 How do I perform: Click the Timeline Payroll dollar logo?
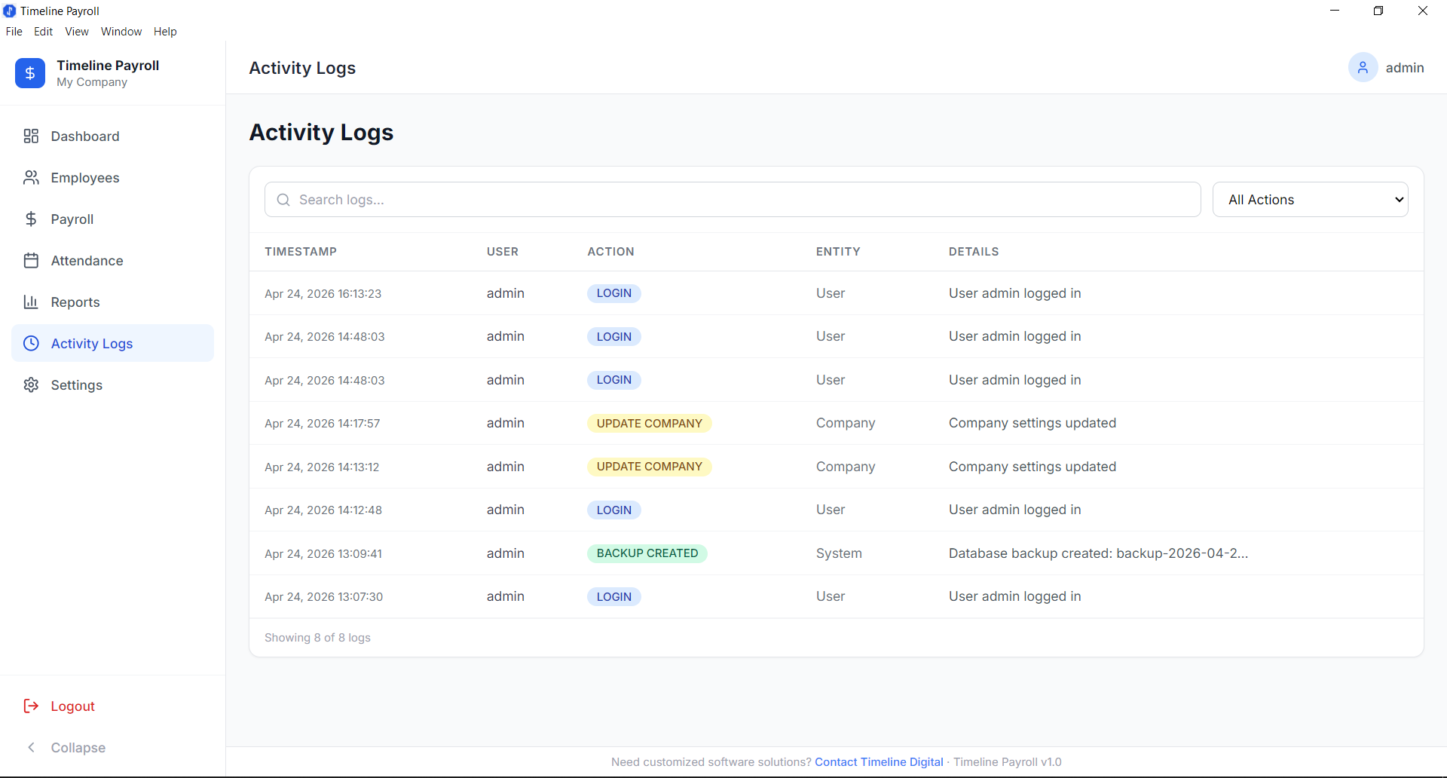29,73
